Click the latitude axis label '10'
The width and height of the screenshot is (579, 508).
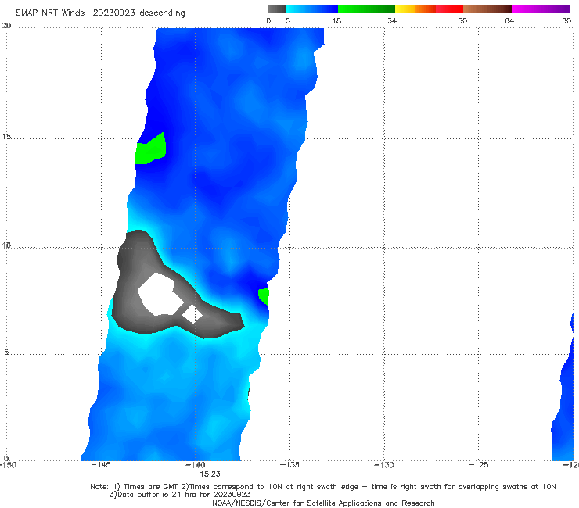coord(6,245)
